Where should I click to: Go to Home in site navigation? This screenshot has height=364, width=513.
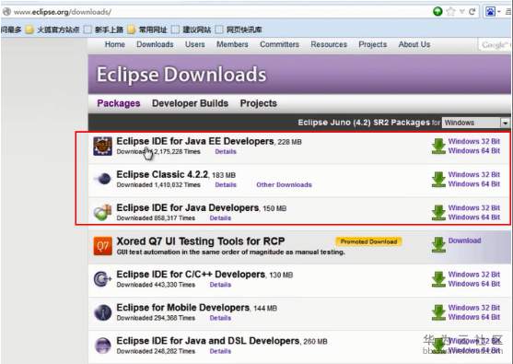115,44
